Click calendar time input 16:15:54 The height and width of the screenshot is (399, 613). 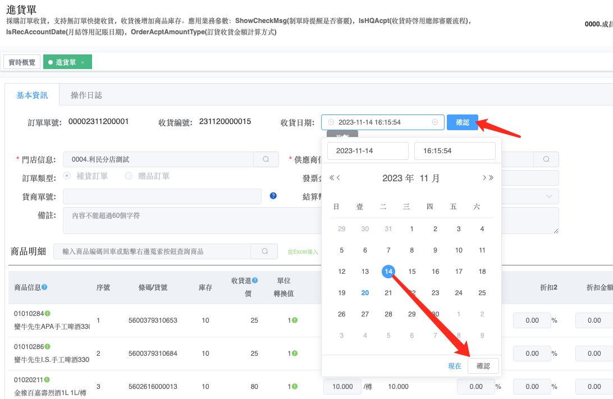[455, 151]
